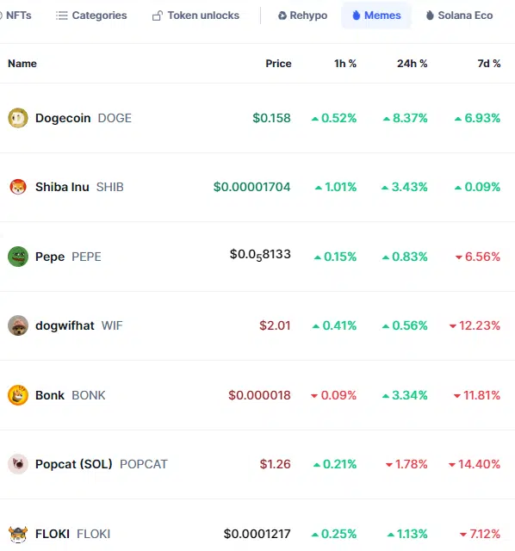
Task: Sort table by Price column header
Action: [x=278, y=64]
